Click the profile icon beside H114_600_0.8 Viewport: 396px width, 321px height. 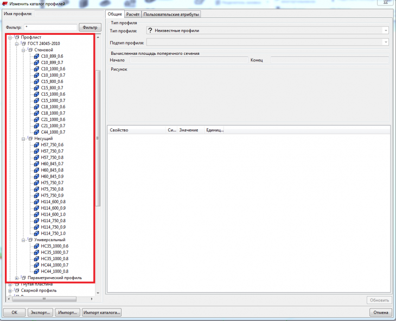point(36,202)
